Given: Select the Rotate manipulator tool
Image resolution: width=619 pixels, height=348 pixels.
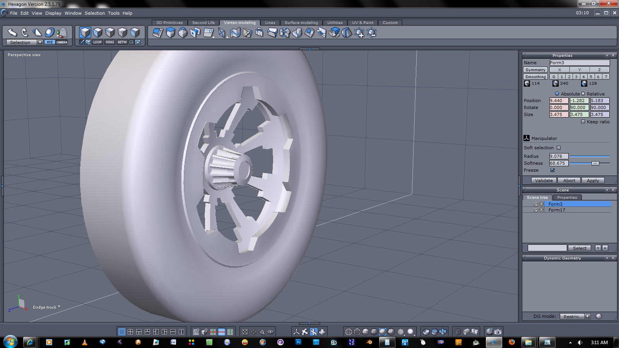Looking at the screenshot, I should click(24, 32).
